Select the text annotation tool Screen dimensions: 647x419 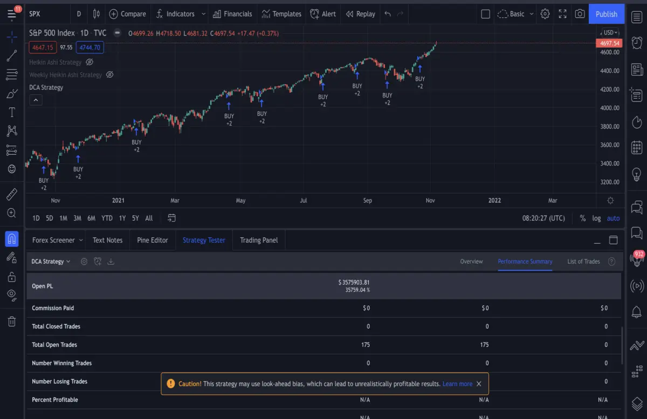pyautogui.click(x=12, y=112)
